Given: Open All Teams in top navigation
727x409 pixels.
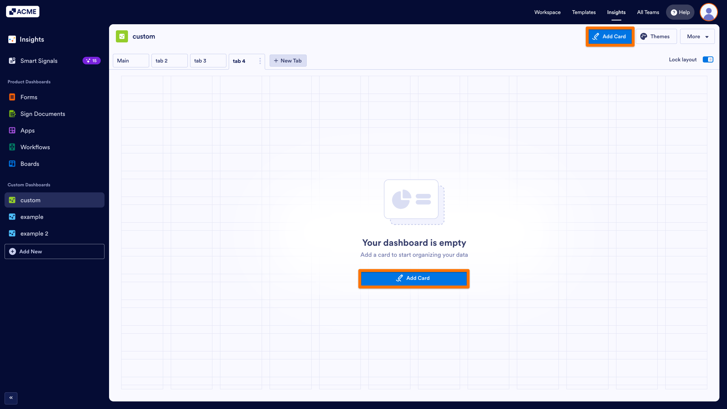Looking at the screenshot, I should click(x=648, y=12).
